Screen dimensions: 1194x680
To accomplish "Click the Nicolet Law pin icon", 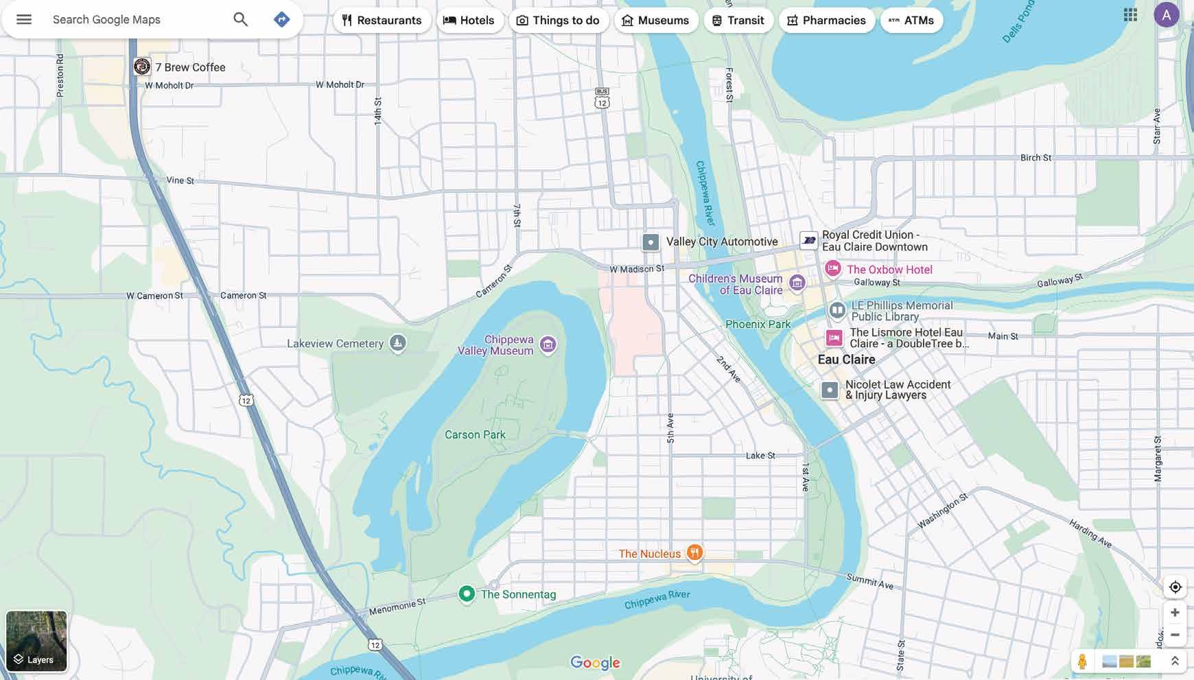I will [x=830, y=390].
